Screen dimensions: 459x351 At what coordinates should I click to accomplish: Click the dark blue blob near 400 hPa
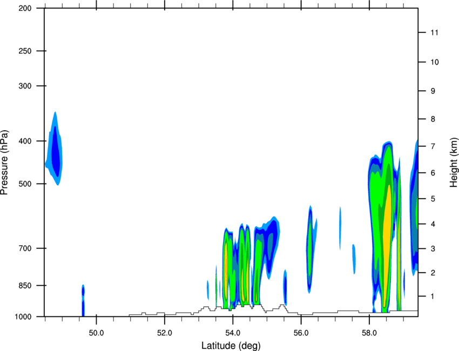(55, 152)
